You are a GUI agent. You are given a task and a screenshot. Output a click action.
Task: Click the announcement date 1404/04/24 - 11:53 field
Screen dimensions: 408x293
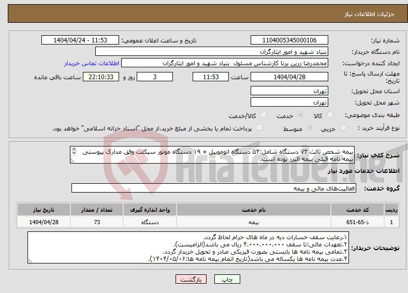[x=80, y=40]
